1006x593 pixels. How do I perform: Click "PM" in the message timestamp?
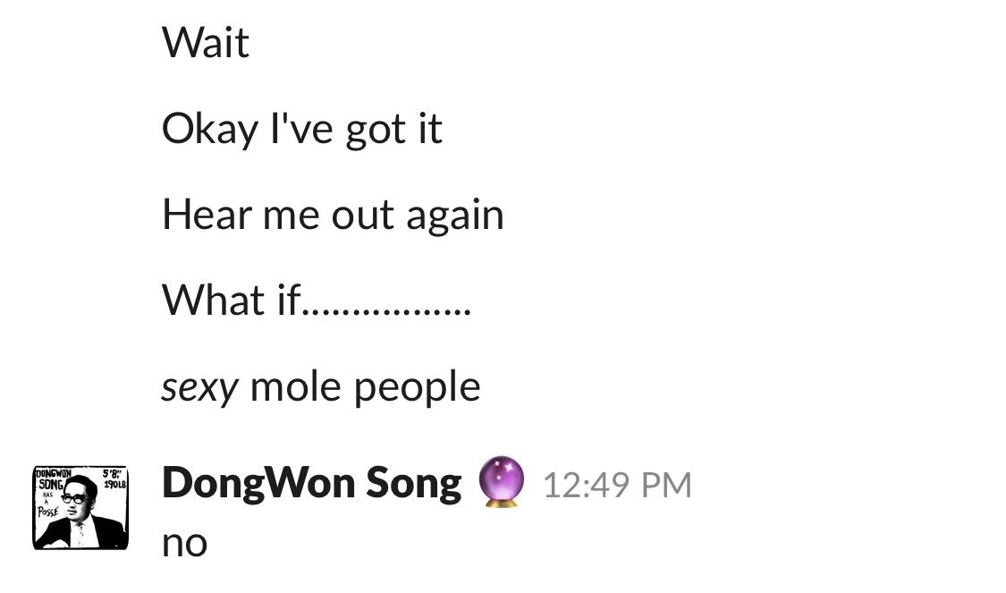666,485
